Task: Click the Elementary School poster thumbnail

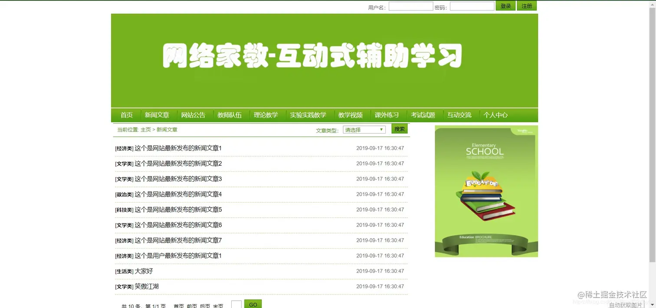Action: pyautogui.click(x=485, y=191)
